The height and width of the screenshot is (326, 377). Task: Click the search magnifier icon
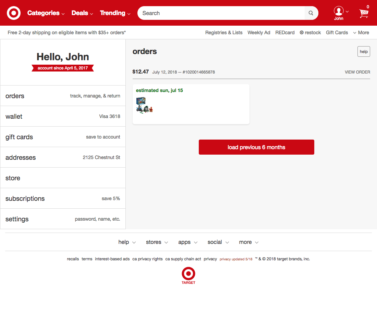pos(311,13)
